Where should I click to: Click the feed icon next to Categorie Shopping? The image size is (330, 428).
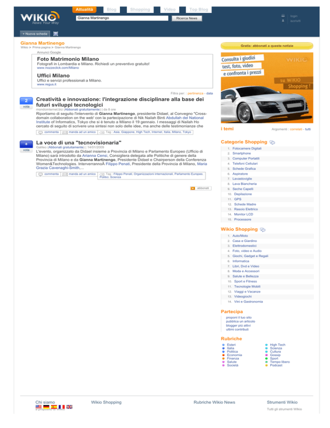coord(272,143)
